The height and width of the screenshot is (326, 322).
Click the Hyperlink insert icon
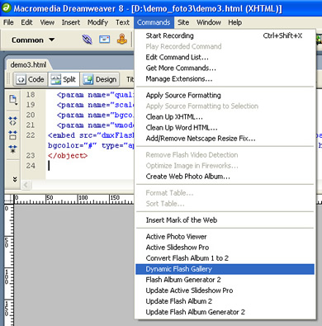click(x=88, y=40)
